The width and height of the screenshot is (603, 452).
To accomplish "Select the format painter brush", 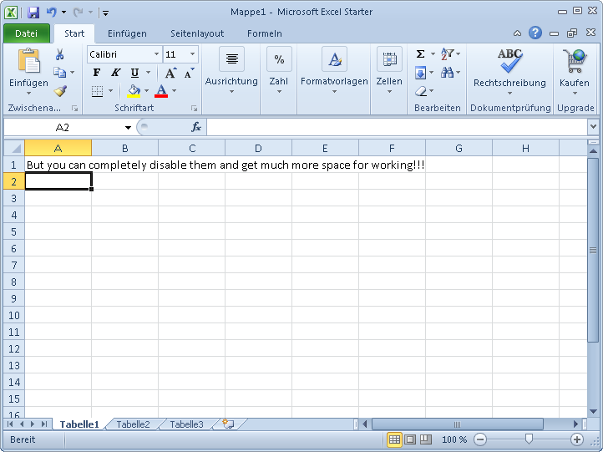I will point(60,91).
